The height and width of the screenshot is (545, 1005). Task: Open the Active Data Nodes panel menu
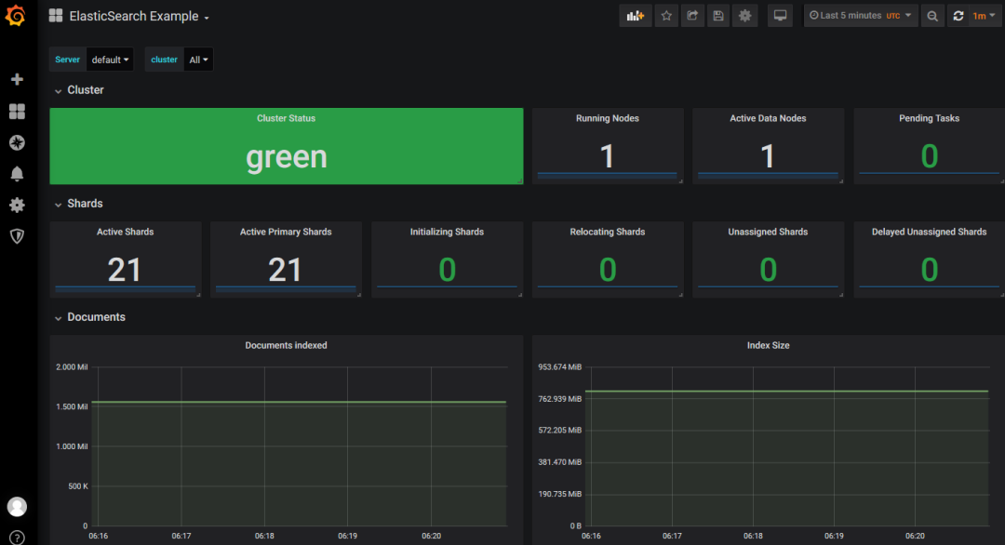coord(768,118)
